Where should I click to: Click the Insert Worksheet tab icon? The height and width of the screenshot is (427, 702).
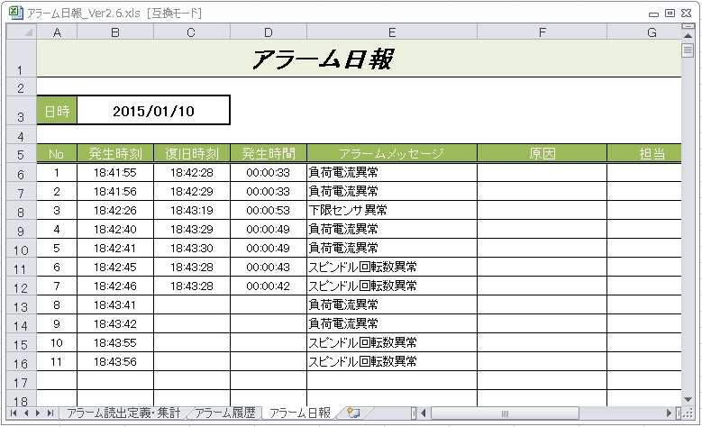(x=353, y=413)
